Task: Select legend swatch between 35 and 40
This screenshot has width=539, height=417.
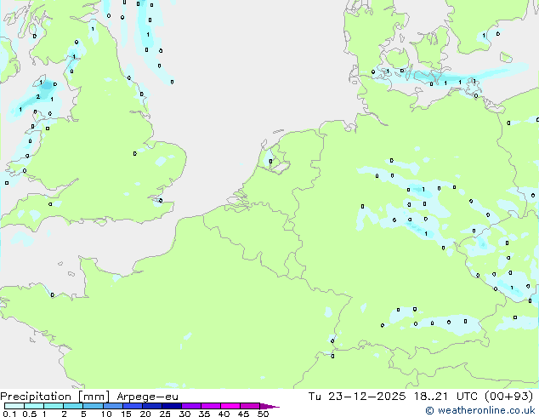Action: [211, 406]
